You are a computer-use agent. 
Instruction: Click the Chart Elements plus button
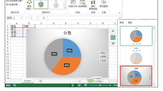click(113, 31)
